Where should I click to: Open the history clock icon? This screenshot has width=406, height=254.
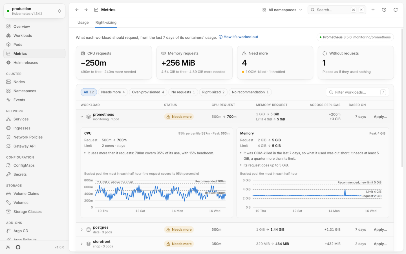click(384, 10)
